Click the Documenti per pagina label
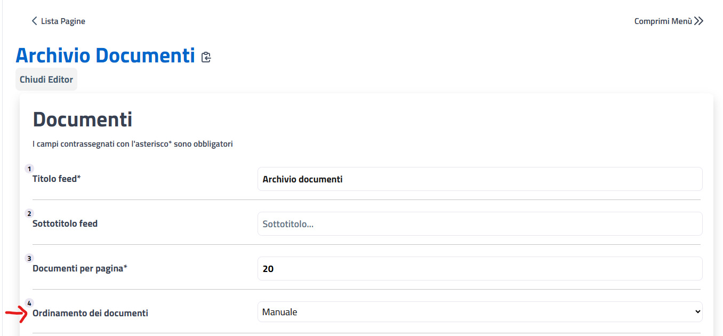Image resolution: width=723 pixels, height=336 pixels. click(80, 268)
